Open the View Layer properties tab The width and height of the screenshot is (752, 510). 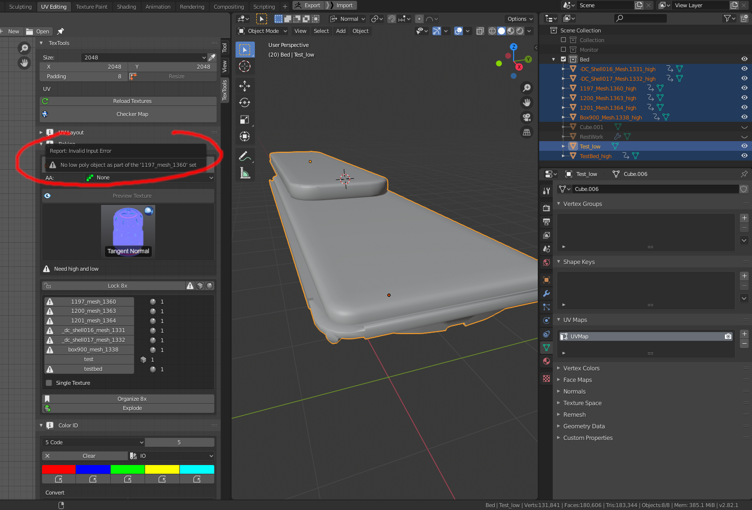click(546, 235)
